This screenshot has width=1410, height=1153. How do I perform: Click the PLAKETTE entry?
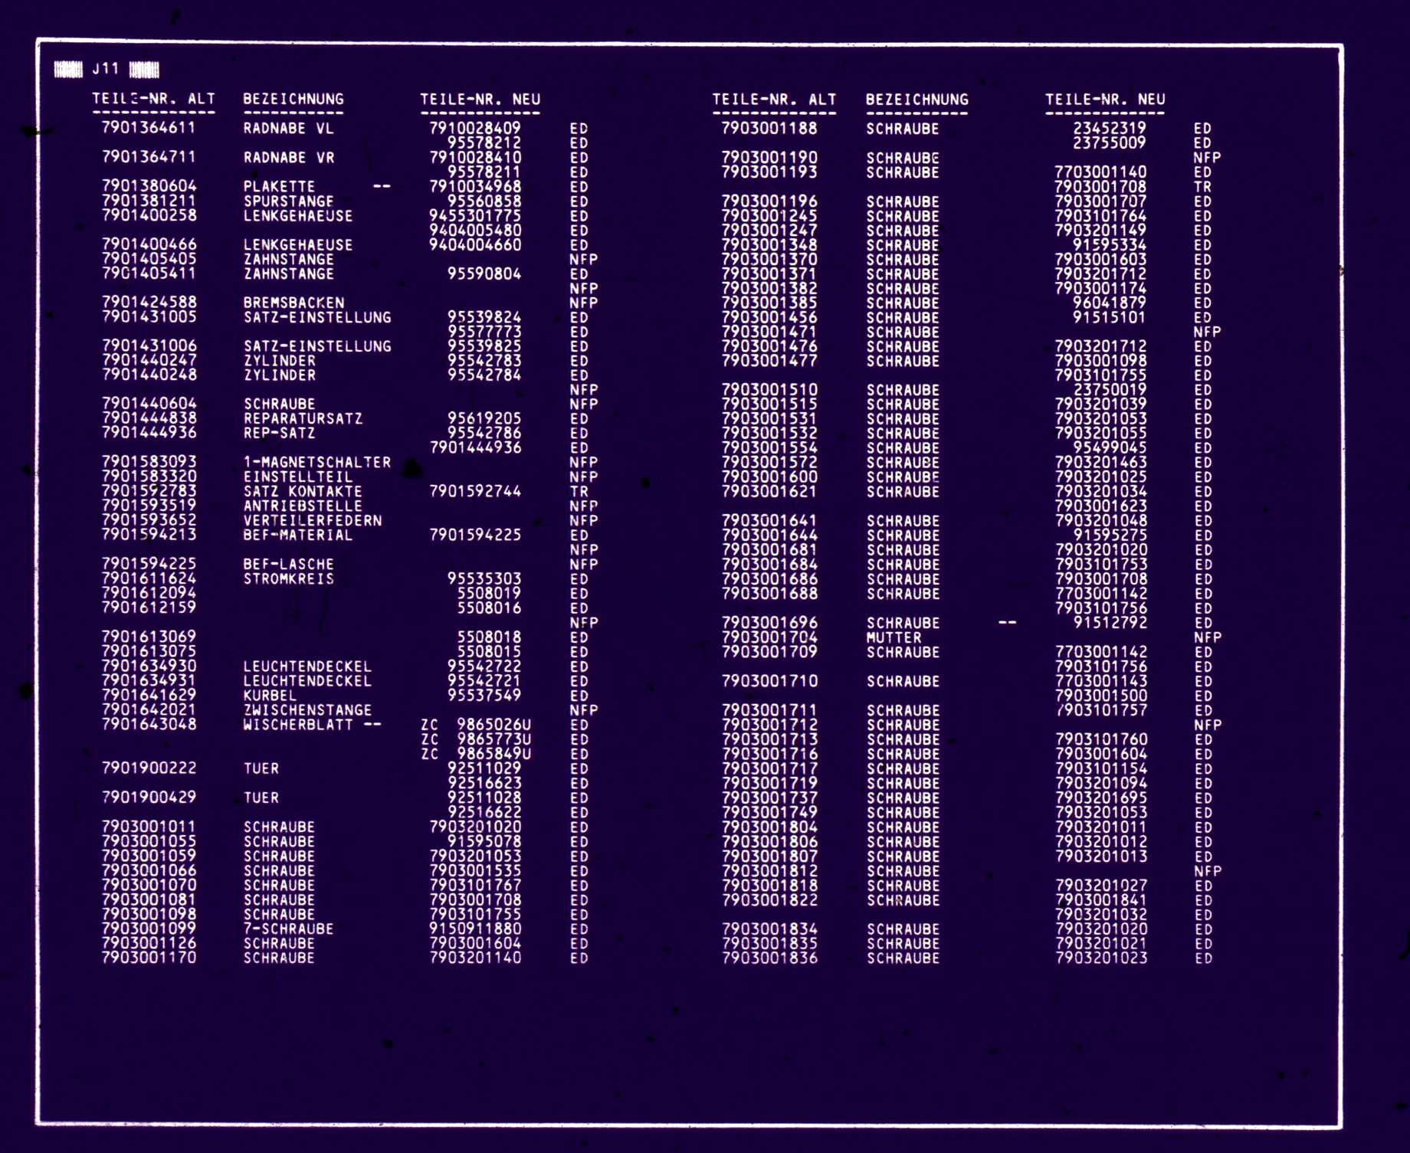point(279,186)
